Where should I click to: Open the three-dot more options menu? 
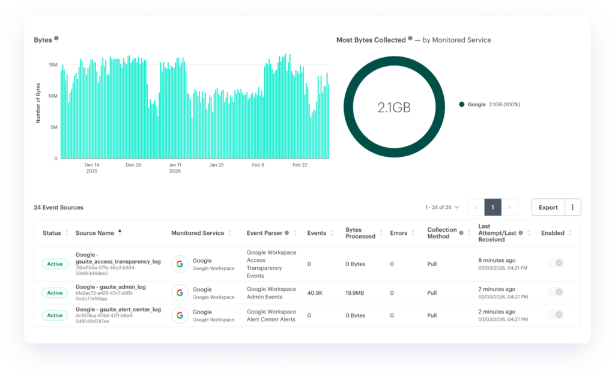click(572, 207)
